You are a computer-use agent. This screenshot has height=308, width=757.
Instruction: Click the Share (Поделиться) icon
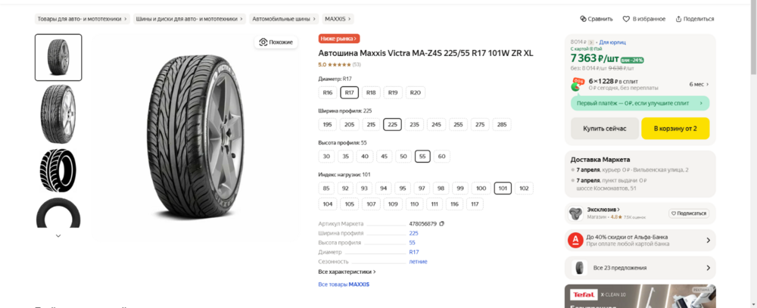[678, 19]
